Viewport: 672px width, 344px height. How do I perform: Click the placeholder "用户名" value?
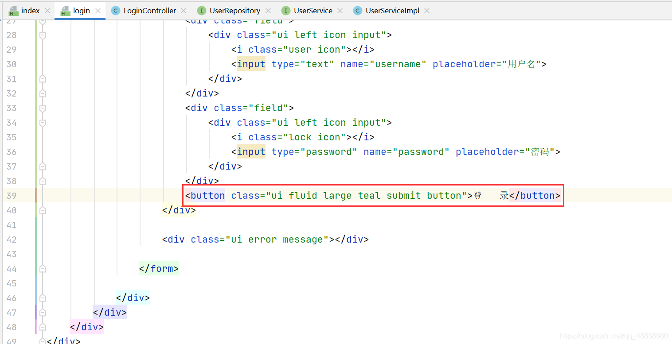521,64
